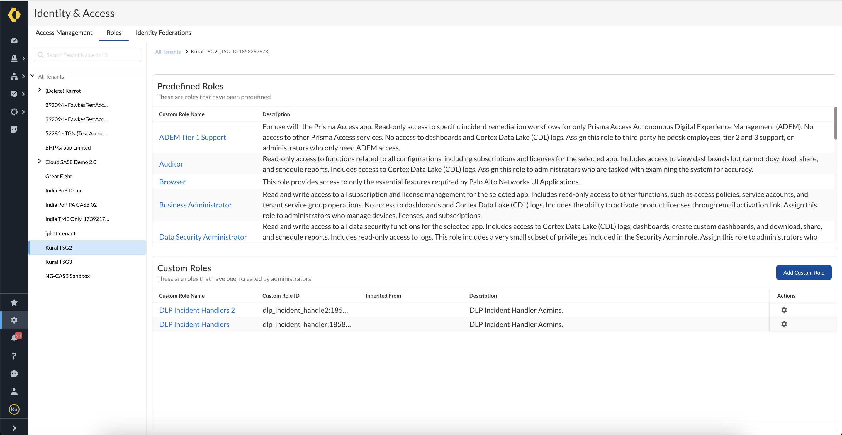Click the dashboard gauge icon in sidebar
842x435 pixels.
pyautogui.click(x=14, y=41)
